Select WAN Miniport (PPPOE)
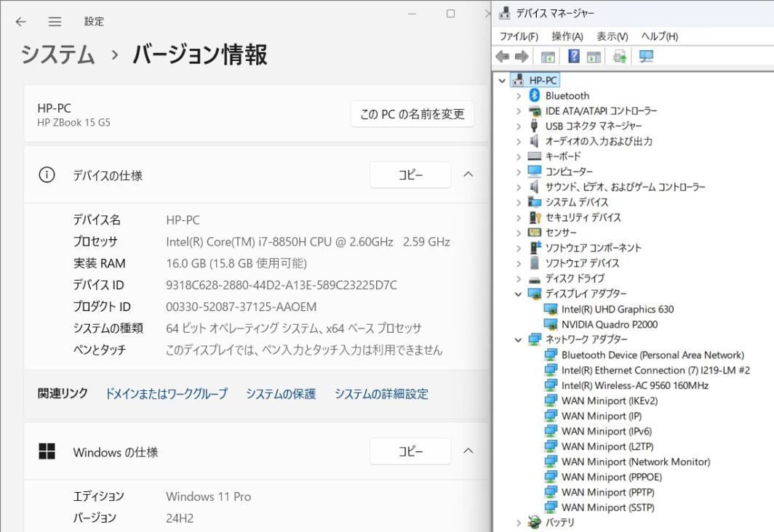 click(x=612, y=477)
